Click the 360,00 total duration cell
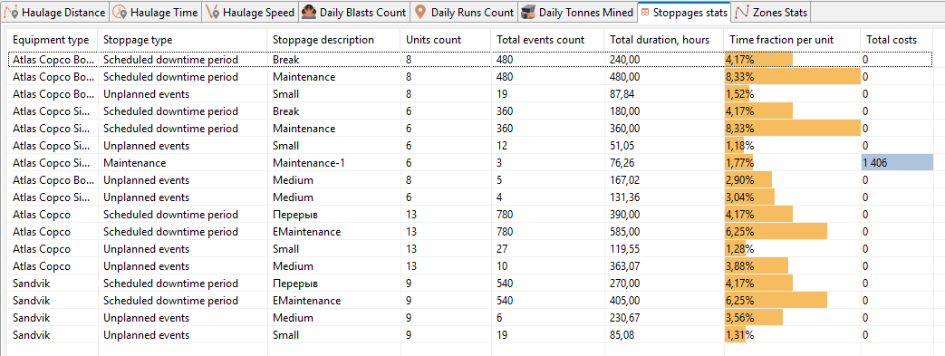 665,129
